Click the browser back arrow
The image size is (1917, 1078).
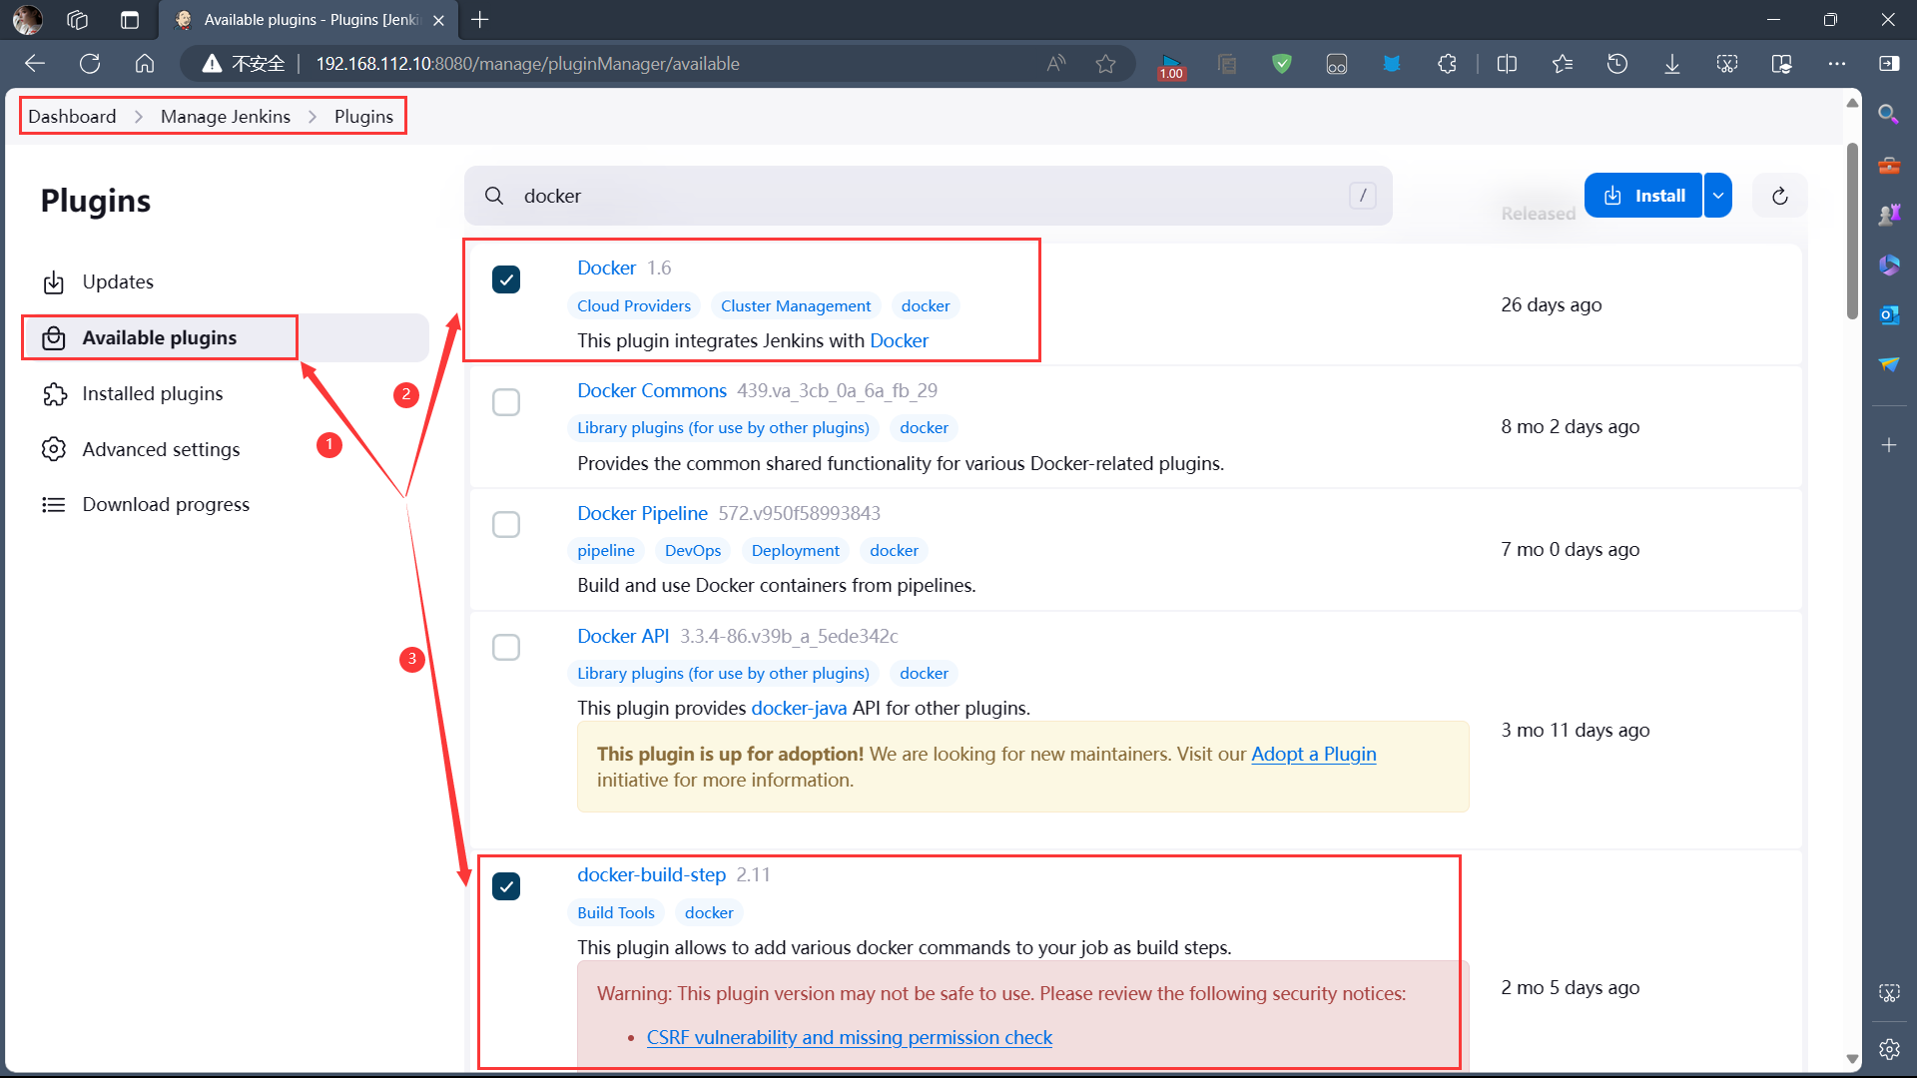pos(35,64)
